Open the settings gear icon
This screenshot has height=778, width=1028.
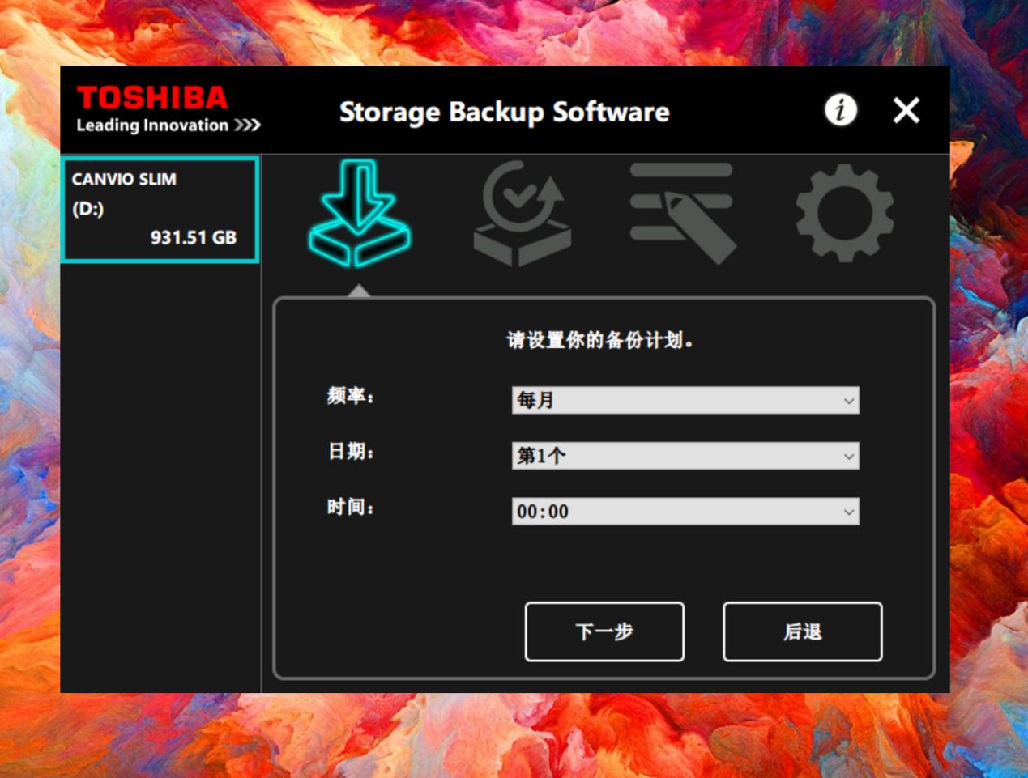click(845, 213)
